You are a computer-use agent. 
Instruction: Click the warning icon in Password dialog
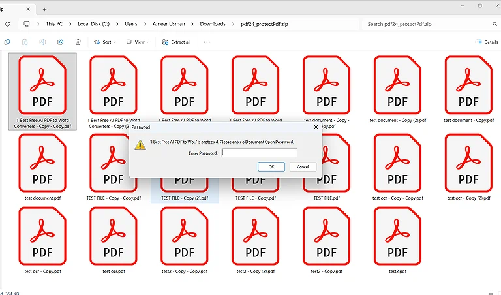140,145
